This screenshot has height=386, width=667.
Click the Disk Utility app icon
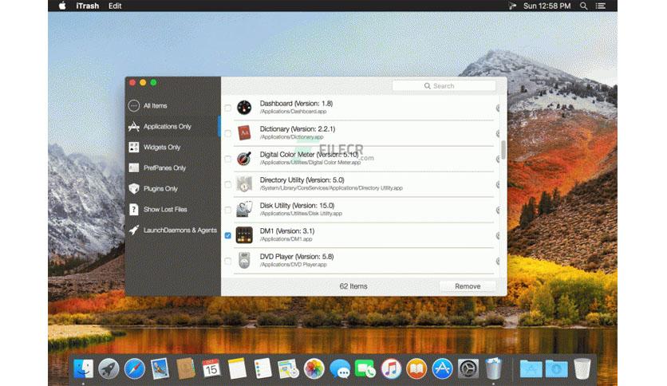(244, 210)
